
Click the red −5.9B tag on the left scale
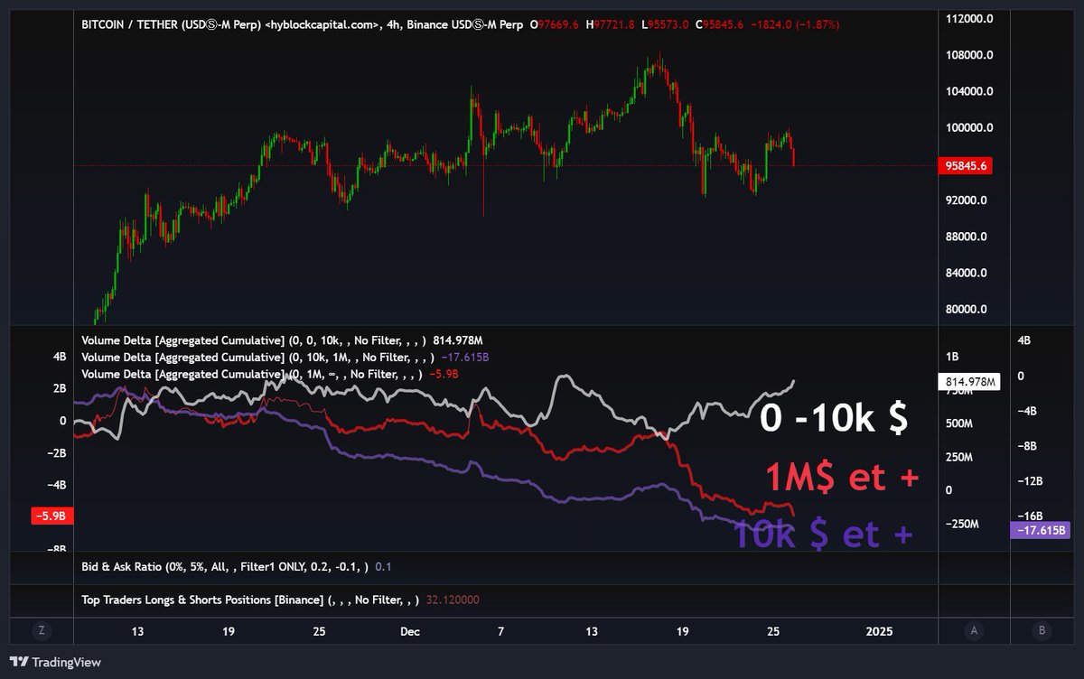(51, 516)
